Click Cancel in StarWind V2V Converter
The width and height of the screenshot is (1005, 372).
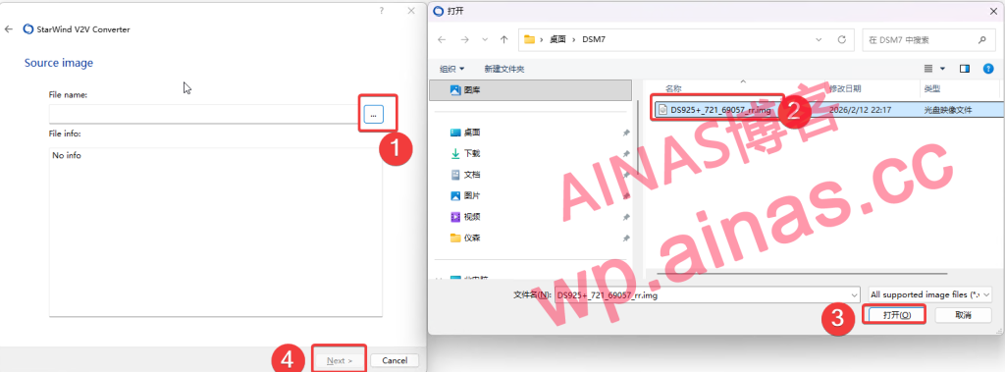point(395,360)
